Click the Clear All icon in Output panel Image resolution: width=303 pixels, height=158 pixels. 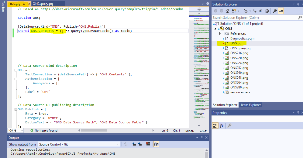pos(148,144)
